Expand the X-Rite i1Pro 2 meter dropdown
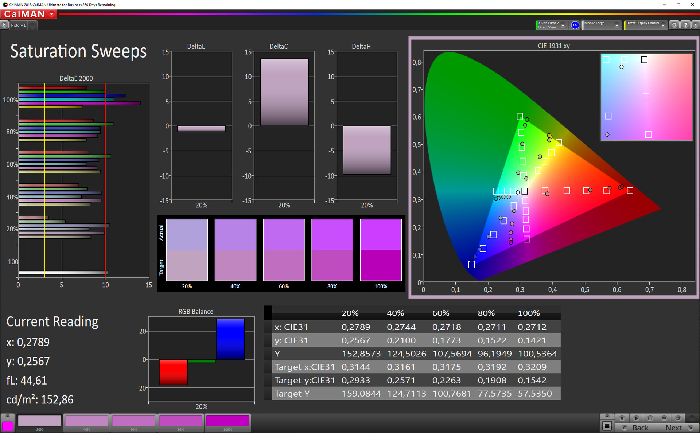Screen dimensions: 700x433 click(563, 25)
